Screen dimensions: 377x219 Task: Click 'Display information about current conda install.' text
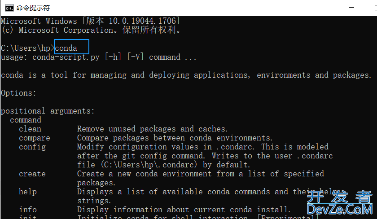tap(184, 210)
